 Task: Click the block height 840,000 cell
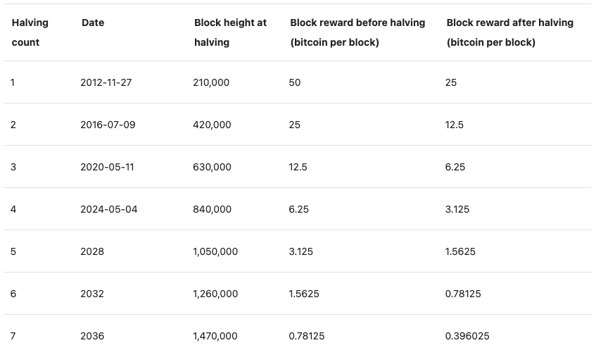tap(212, 209)
